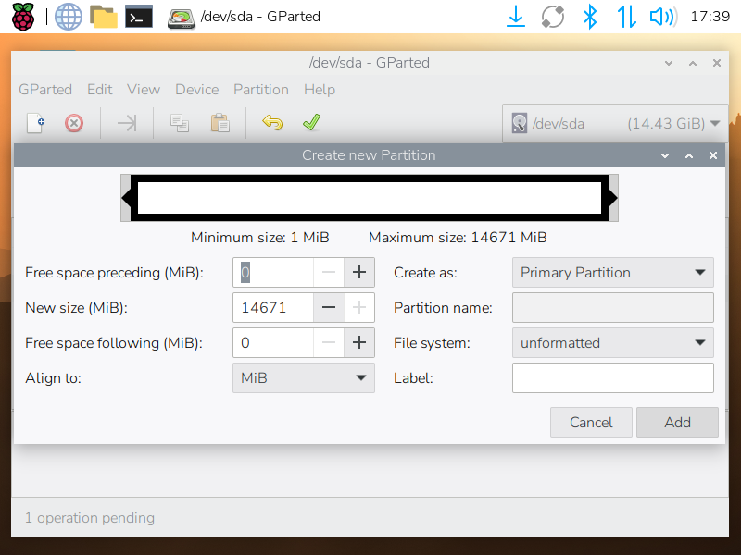Open the Device menu

click(196, 90)
